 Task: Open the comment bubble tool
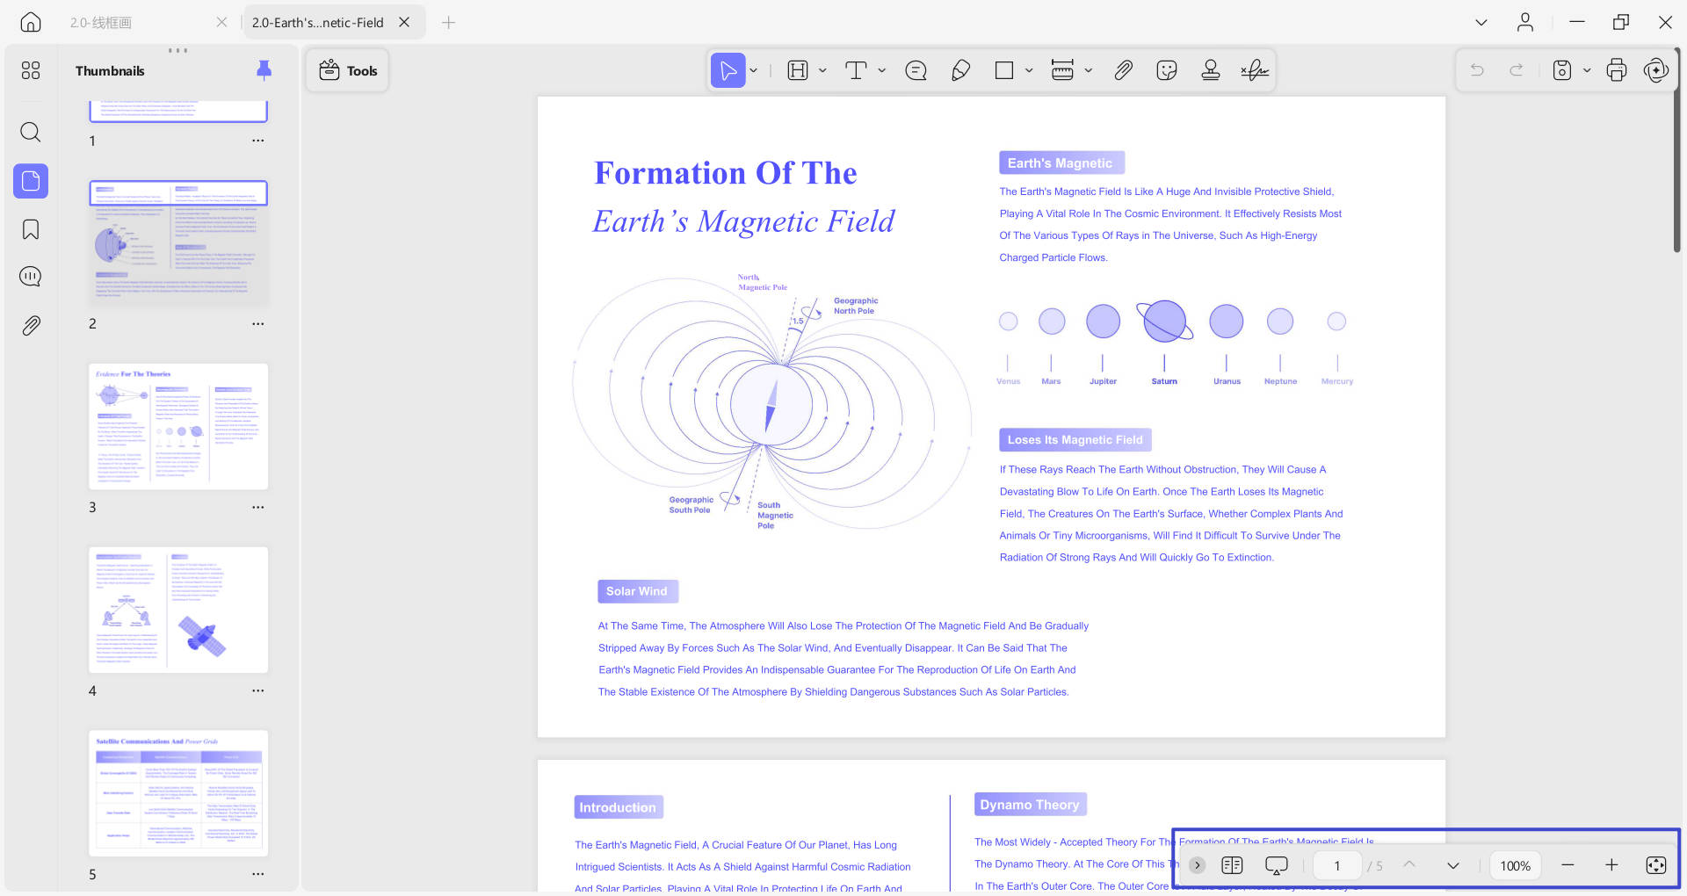[916, 70]
